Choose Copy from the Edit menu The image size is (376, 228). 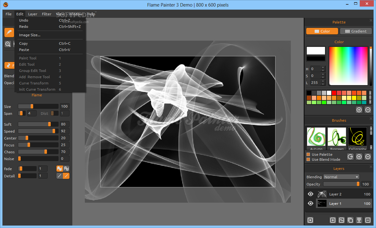pyautogui.click(x=50, y=43)
